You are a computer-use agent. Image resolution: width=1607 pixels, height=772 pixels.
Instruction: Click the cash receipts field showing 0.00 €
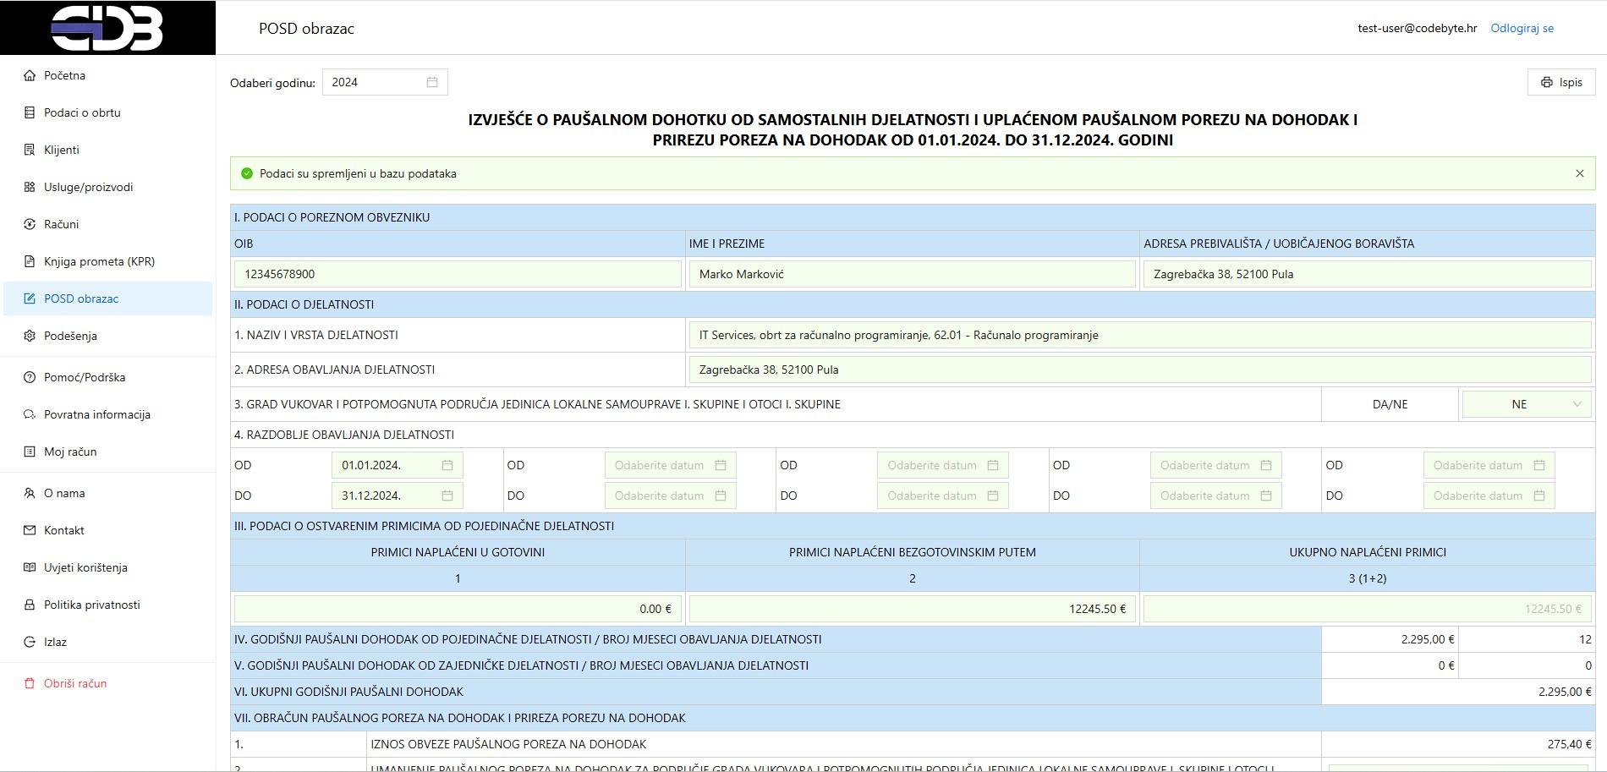click(x=458, y=609)
